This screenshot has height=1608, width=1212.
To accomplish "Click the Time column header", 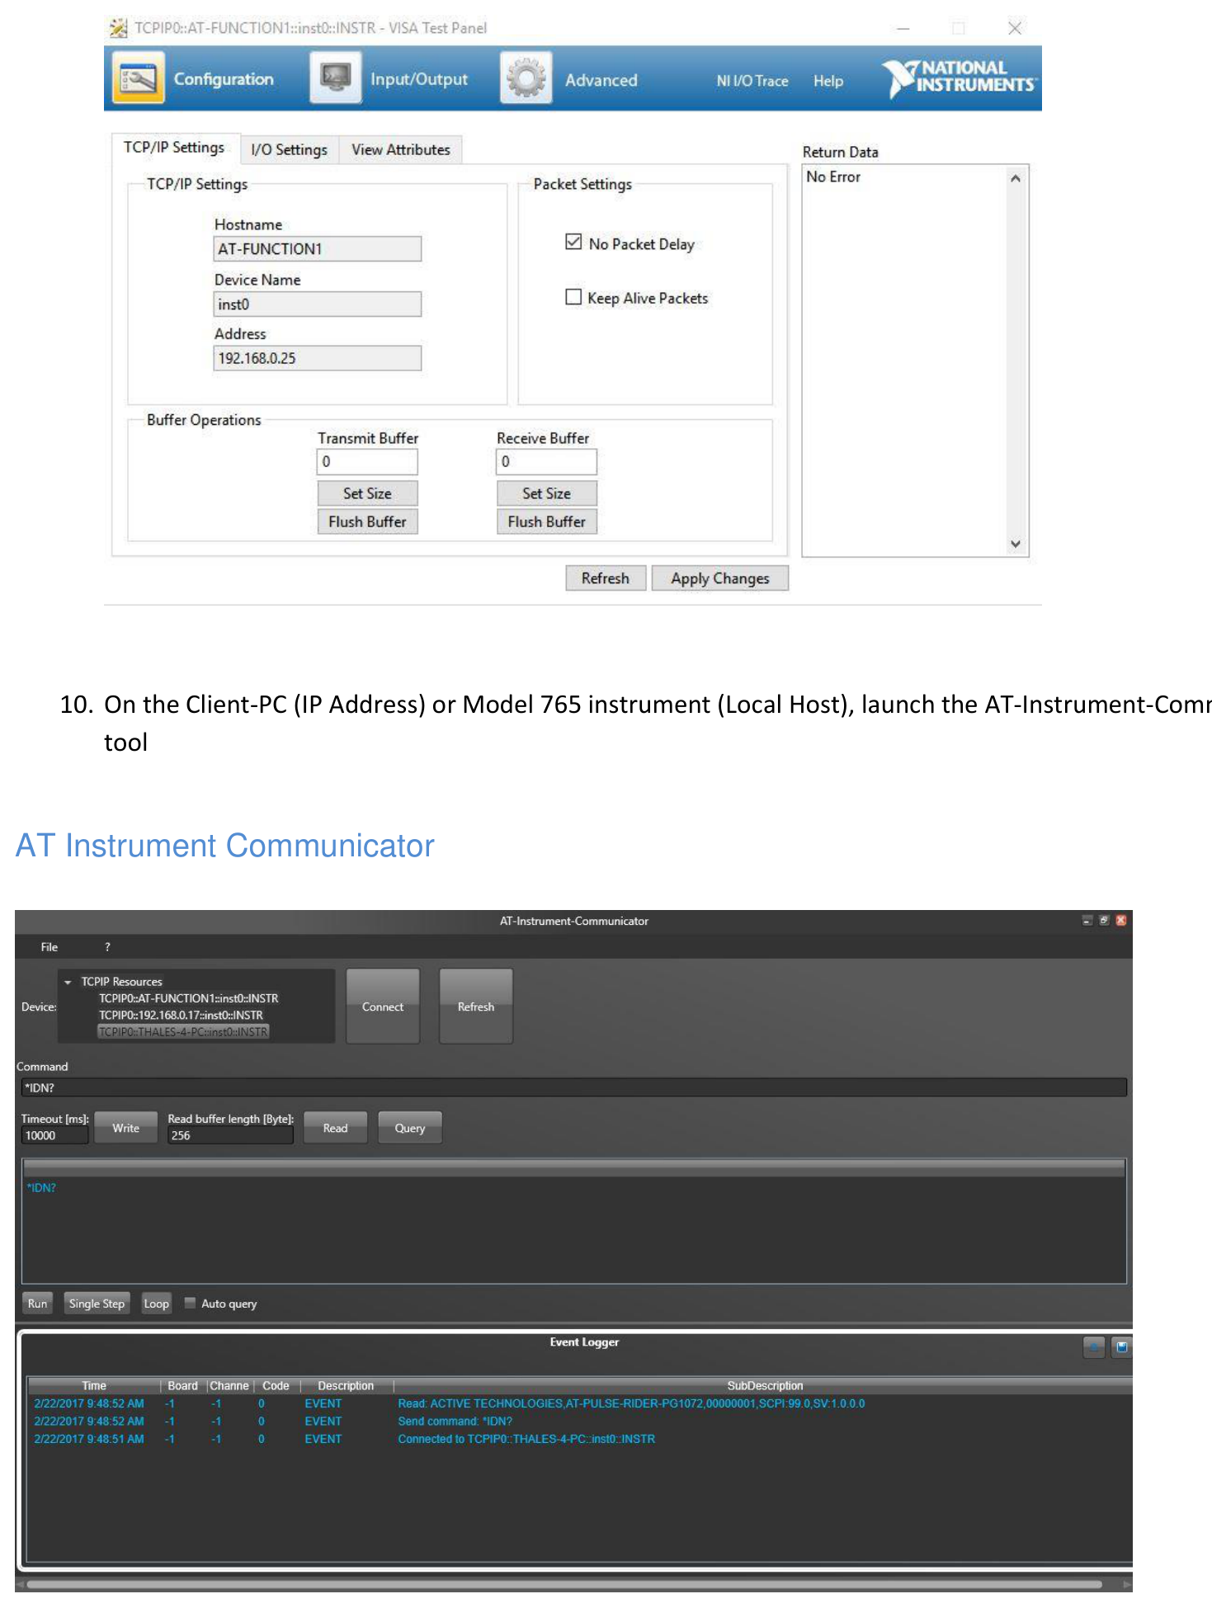I will tap(94, 1385).
